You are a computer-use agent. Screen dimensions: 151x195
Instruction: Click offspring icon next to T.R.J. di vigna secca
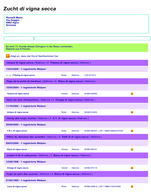click(132, 131)
